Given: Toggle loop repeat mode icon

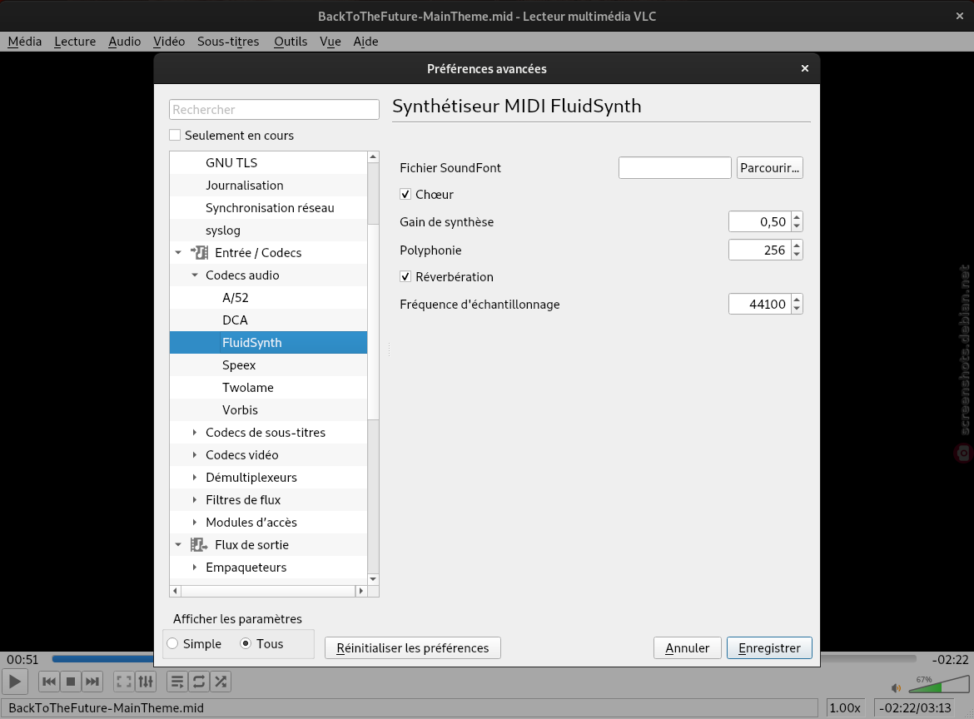Looking at the screenshot, I should click(199, 682).
